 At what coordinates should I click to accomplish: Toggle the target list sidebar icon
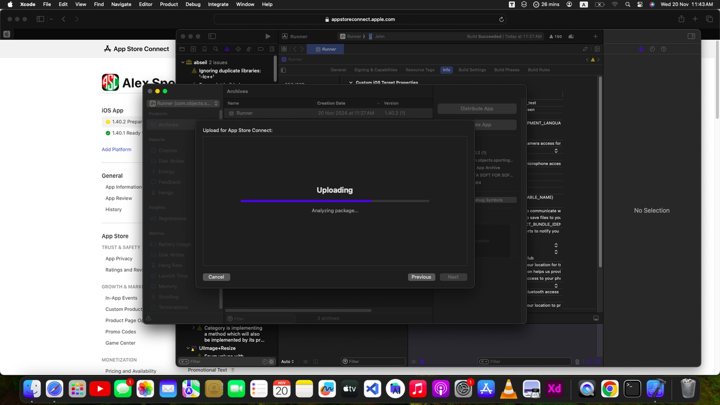(283, 70)
